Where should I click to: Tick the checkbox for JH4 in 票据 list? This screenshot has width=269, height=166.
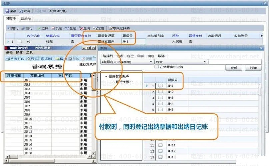point(160,104)
